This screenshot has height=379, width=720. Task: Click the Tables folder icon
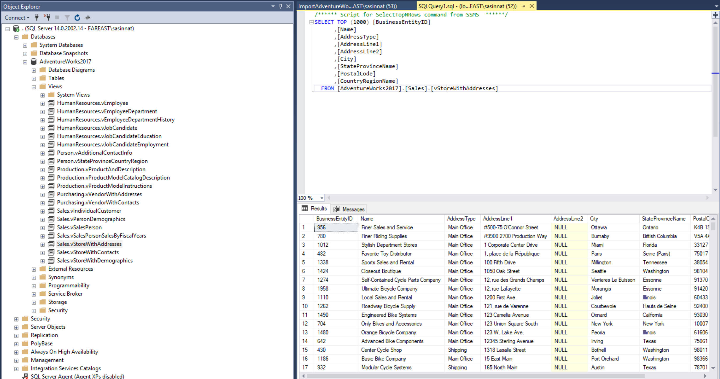click(42, 78)
